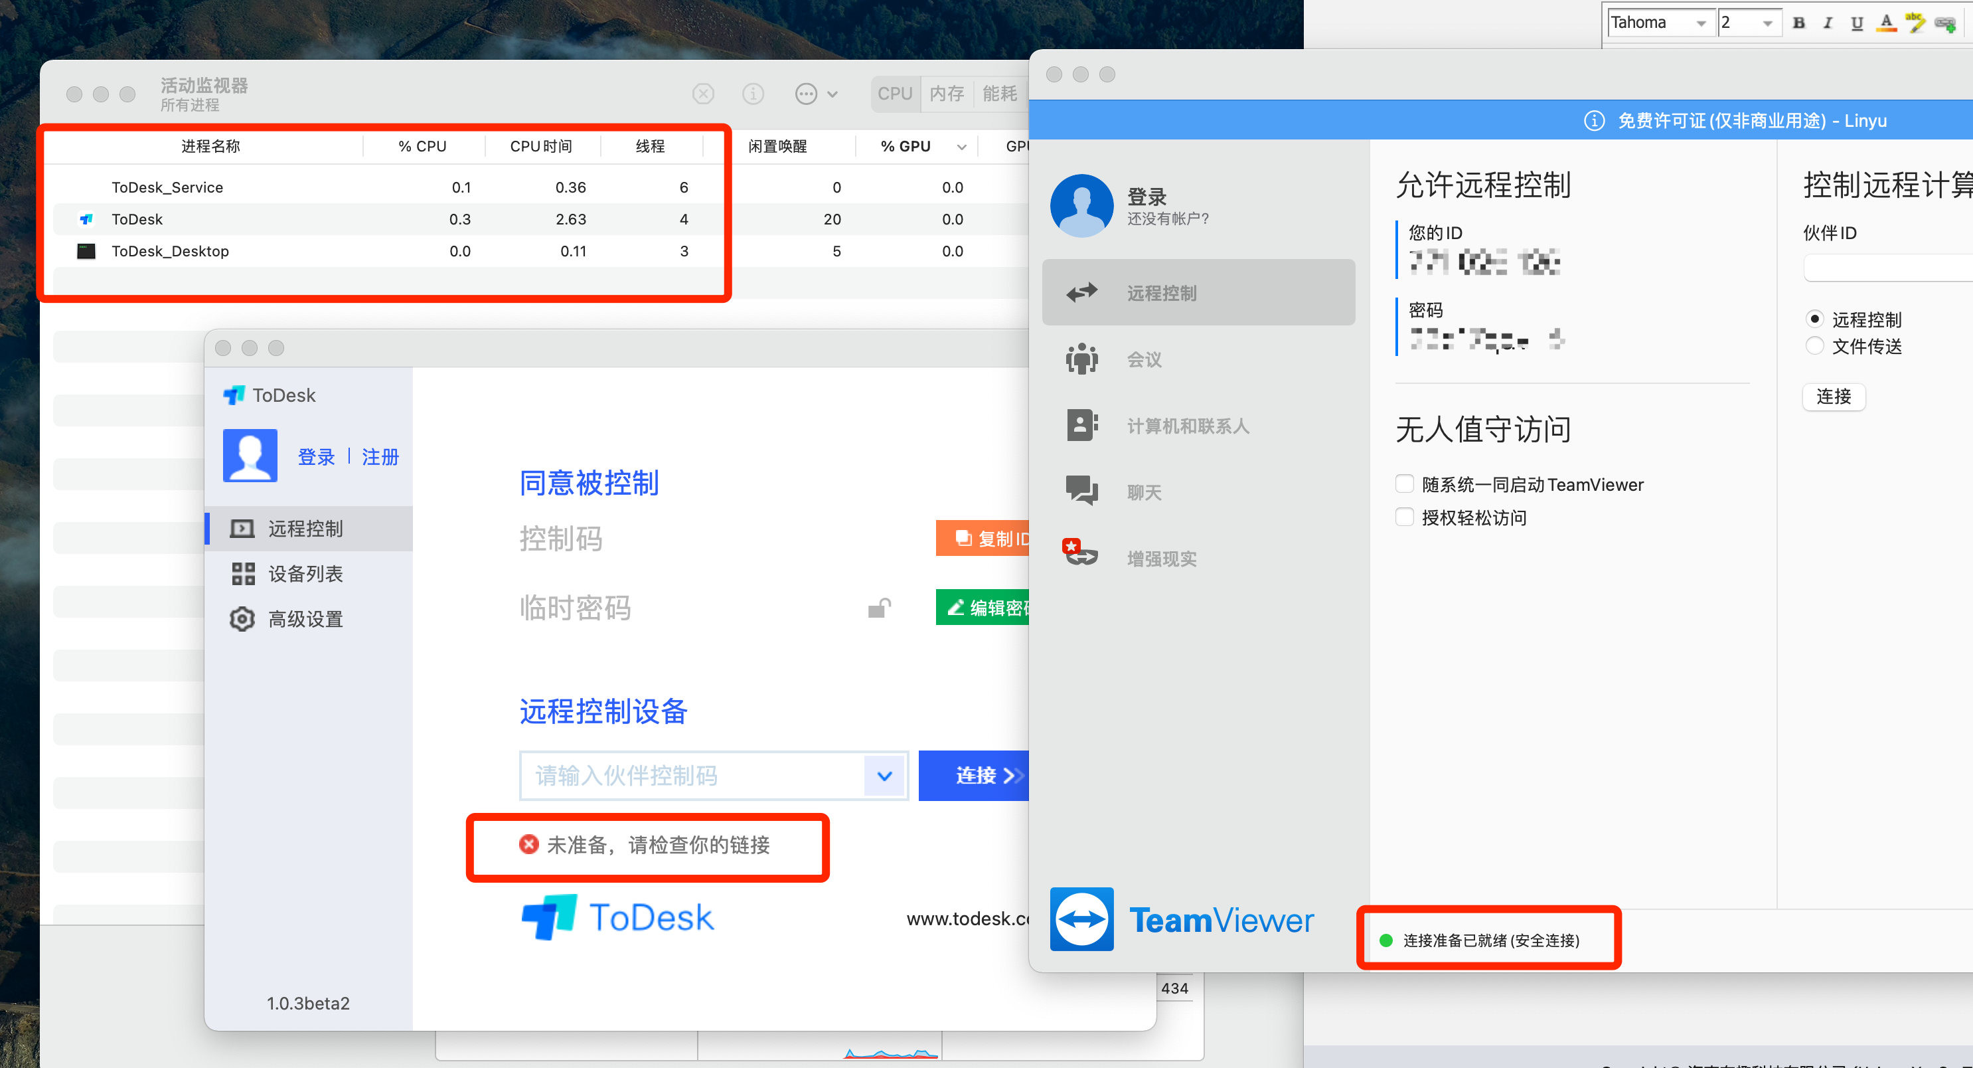Click the TeamViewer logo icon at bottom

click(1081, 919)
